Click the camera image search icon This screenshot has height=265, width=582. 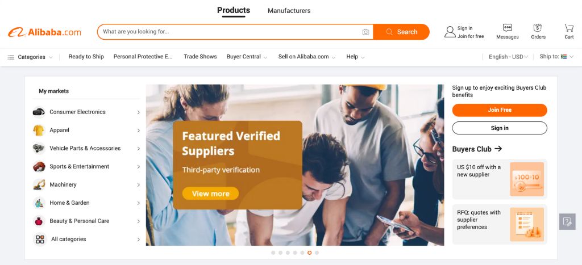pyautogui.click(x=365, y=32)
